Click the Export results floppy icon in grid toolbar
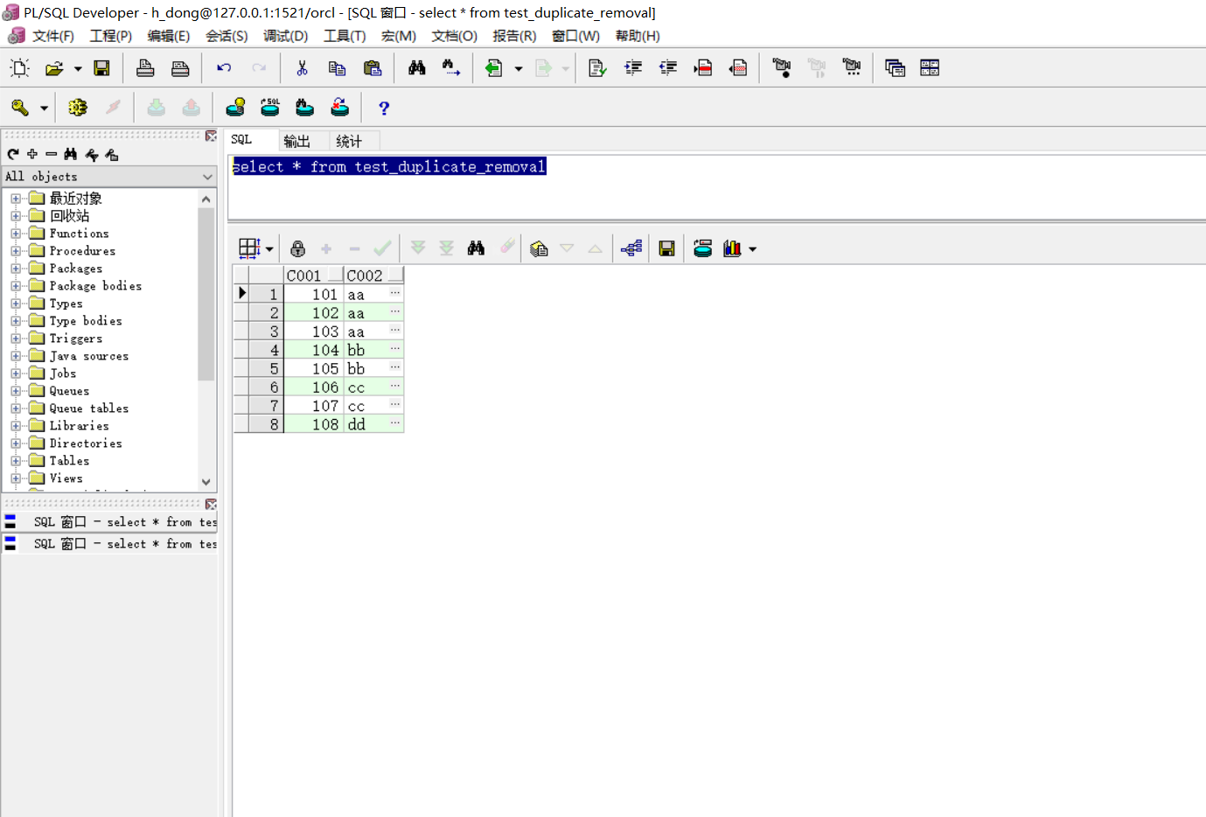Screen dimensions: 1206x817 (x=666, y=248)
